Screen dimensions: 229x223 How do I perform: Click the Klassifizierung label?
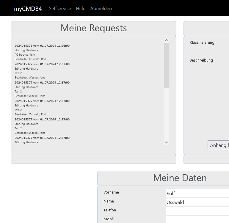pos(202,43)
